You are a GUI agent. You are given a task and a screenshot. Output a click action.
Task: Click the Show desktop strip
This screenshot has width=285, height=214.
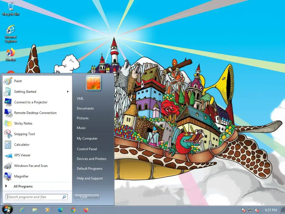[283, 210]
